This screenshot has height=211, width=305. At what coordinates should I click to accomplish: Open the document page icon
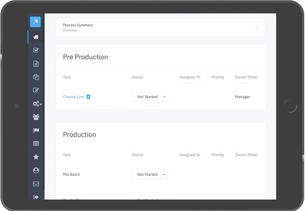coord(36,64)
